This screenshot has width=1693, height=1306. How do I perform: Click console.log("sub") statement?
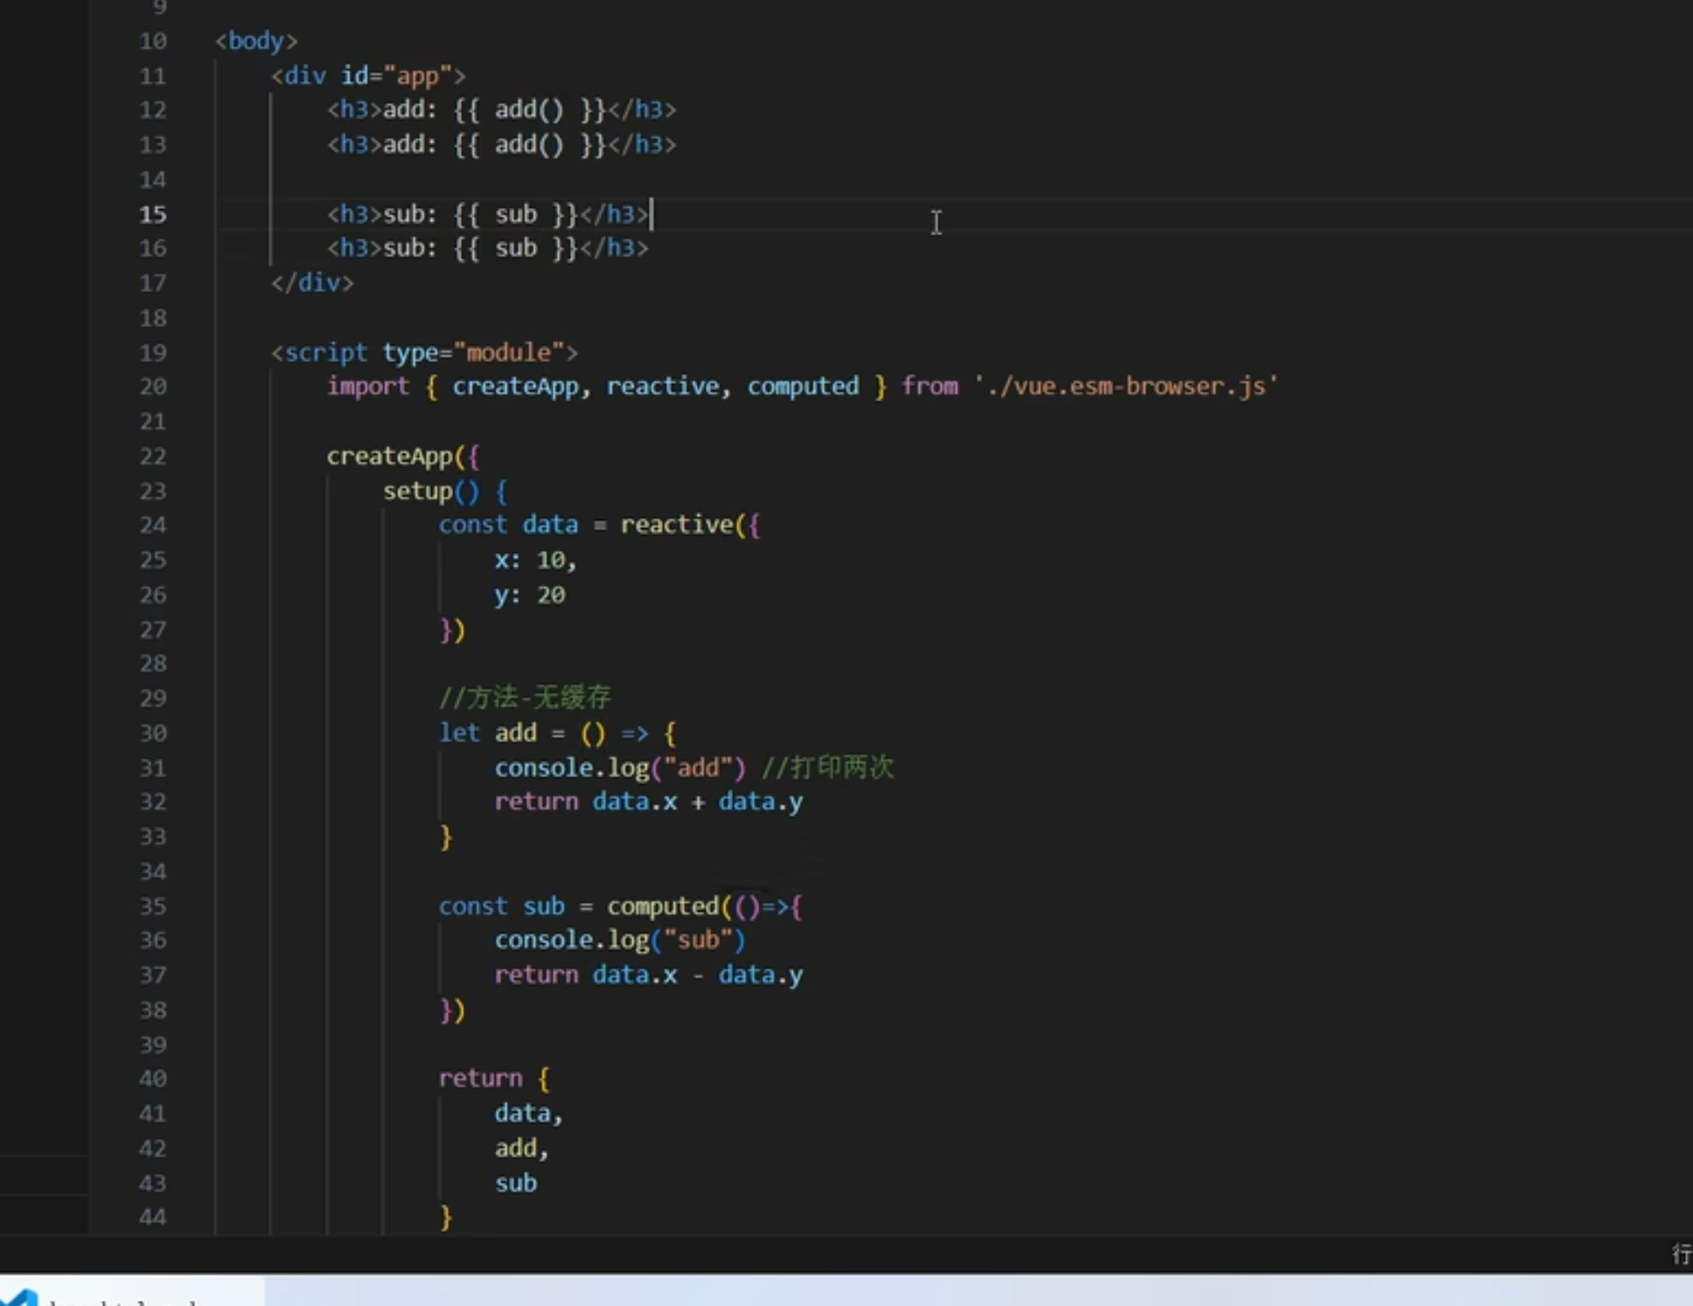pos(620,941)
